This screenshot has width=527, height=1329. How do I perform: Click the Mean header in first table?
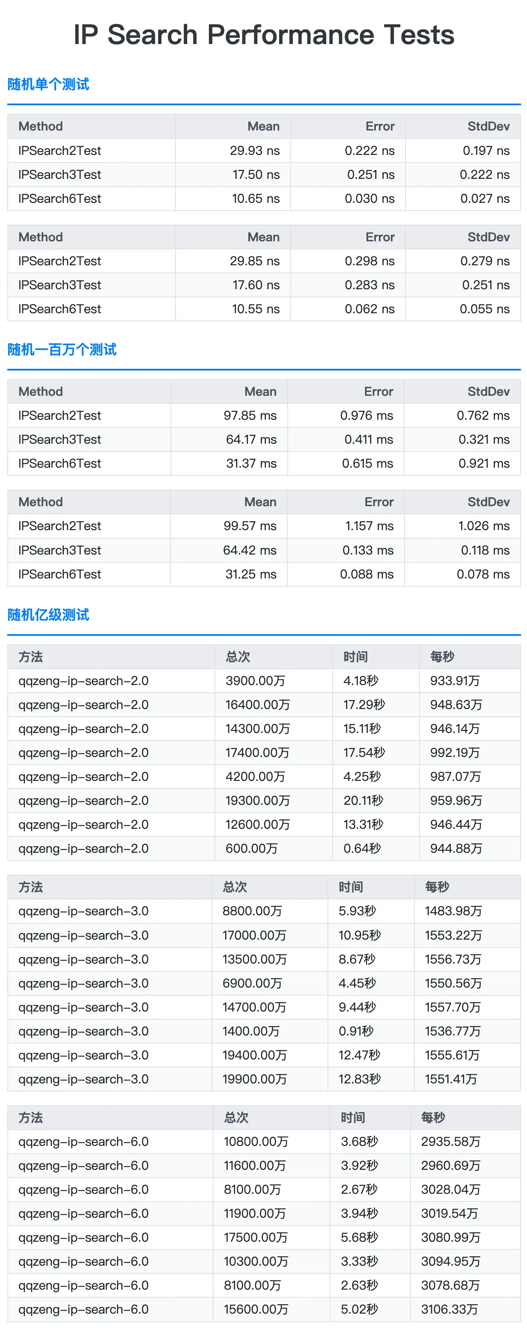click(233, 126)
